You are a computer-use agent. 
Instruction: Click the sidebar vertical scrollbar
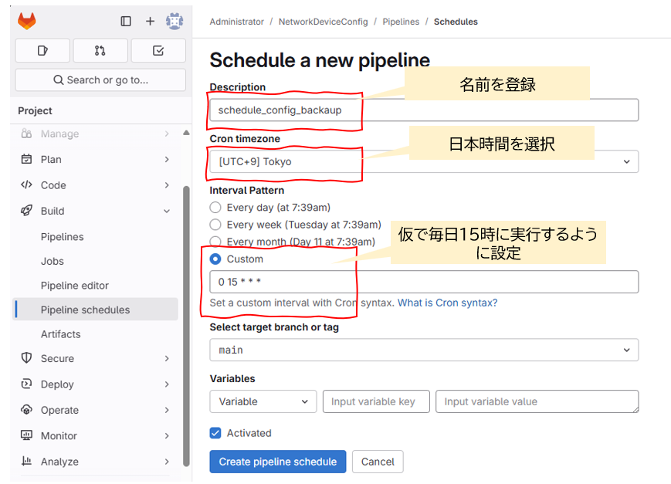186,325
